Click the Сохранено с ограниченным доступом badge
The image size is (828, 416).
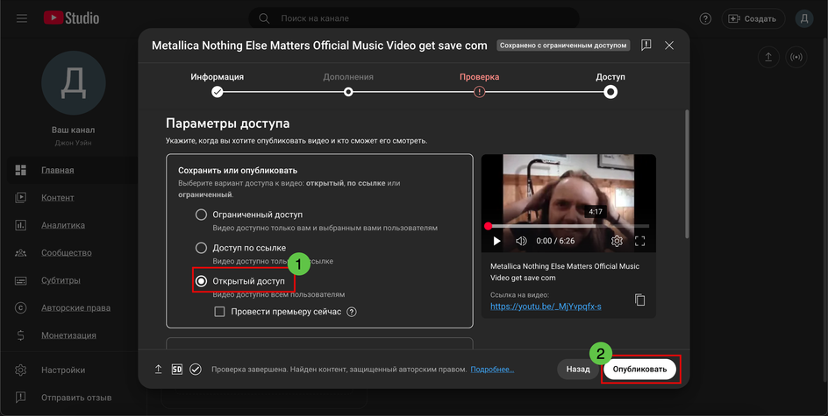point(563,46)
